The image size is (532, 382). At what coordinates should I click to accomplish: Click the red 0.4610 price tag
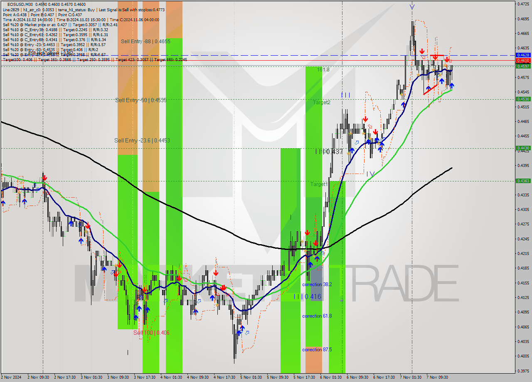point(522,60)
